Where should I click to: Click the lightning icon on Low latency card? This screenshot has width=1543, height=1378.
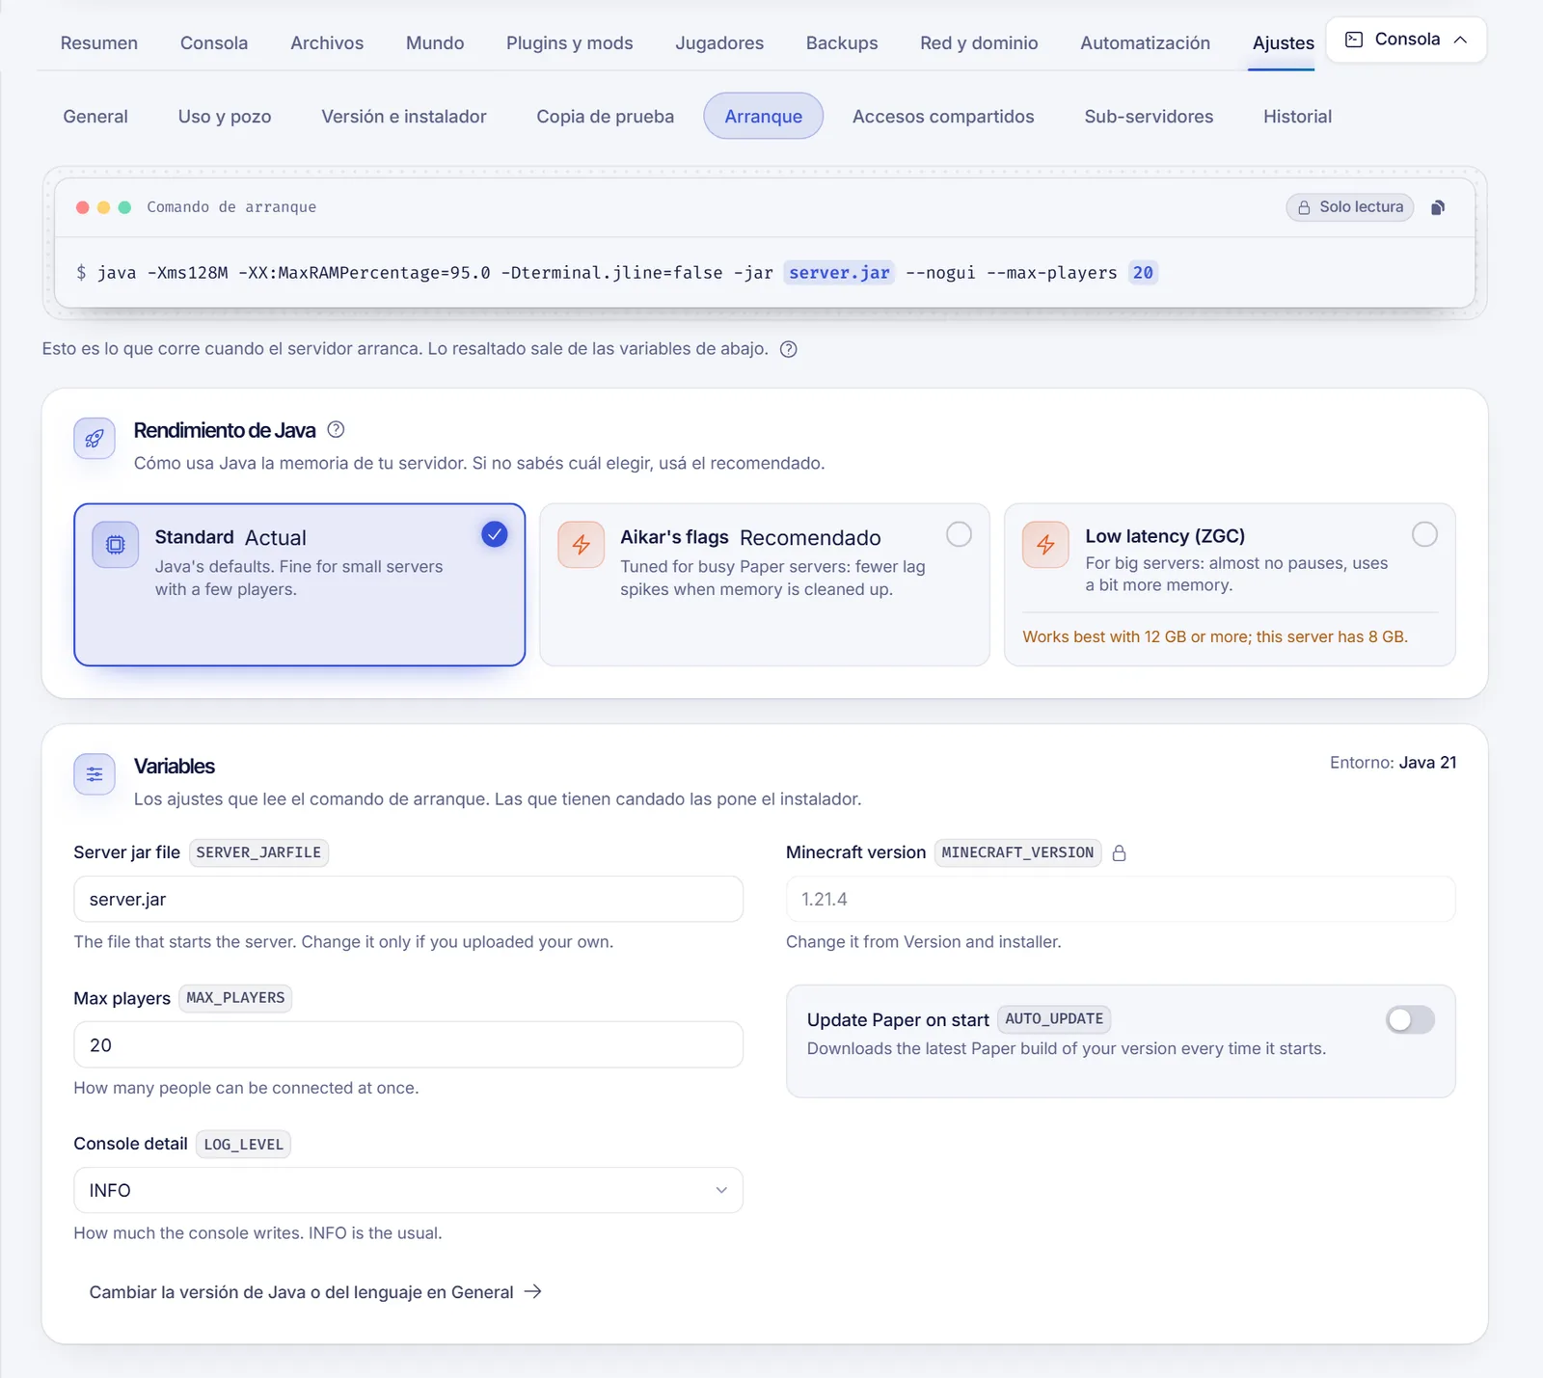click(1045, 545)
